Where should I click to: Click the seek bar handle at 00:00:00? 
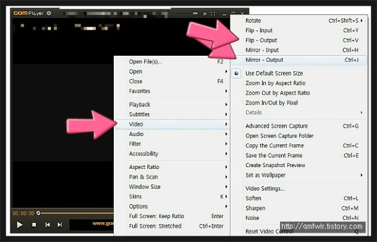[38, 213]
